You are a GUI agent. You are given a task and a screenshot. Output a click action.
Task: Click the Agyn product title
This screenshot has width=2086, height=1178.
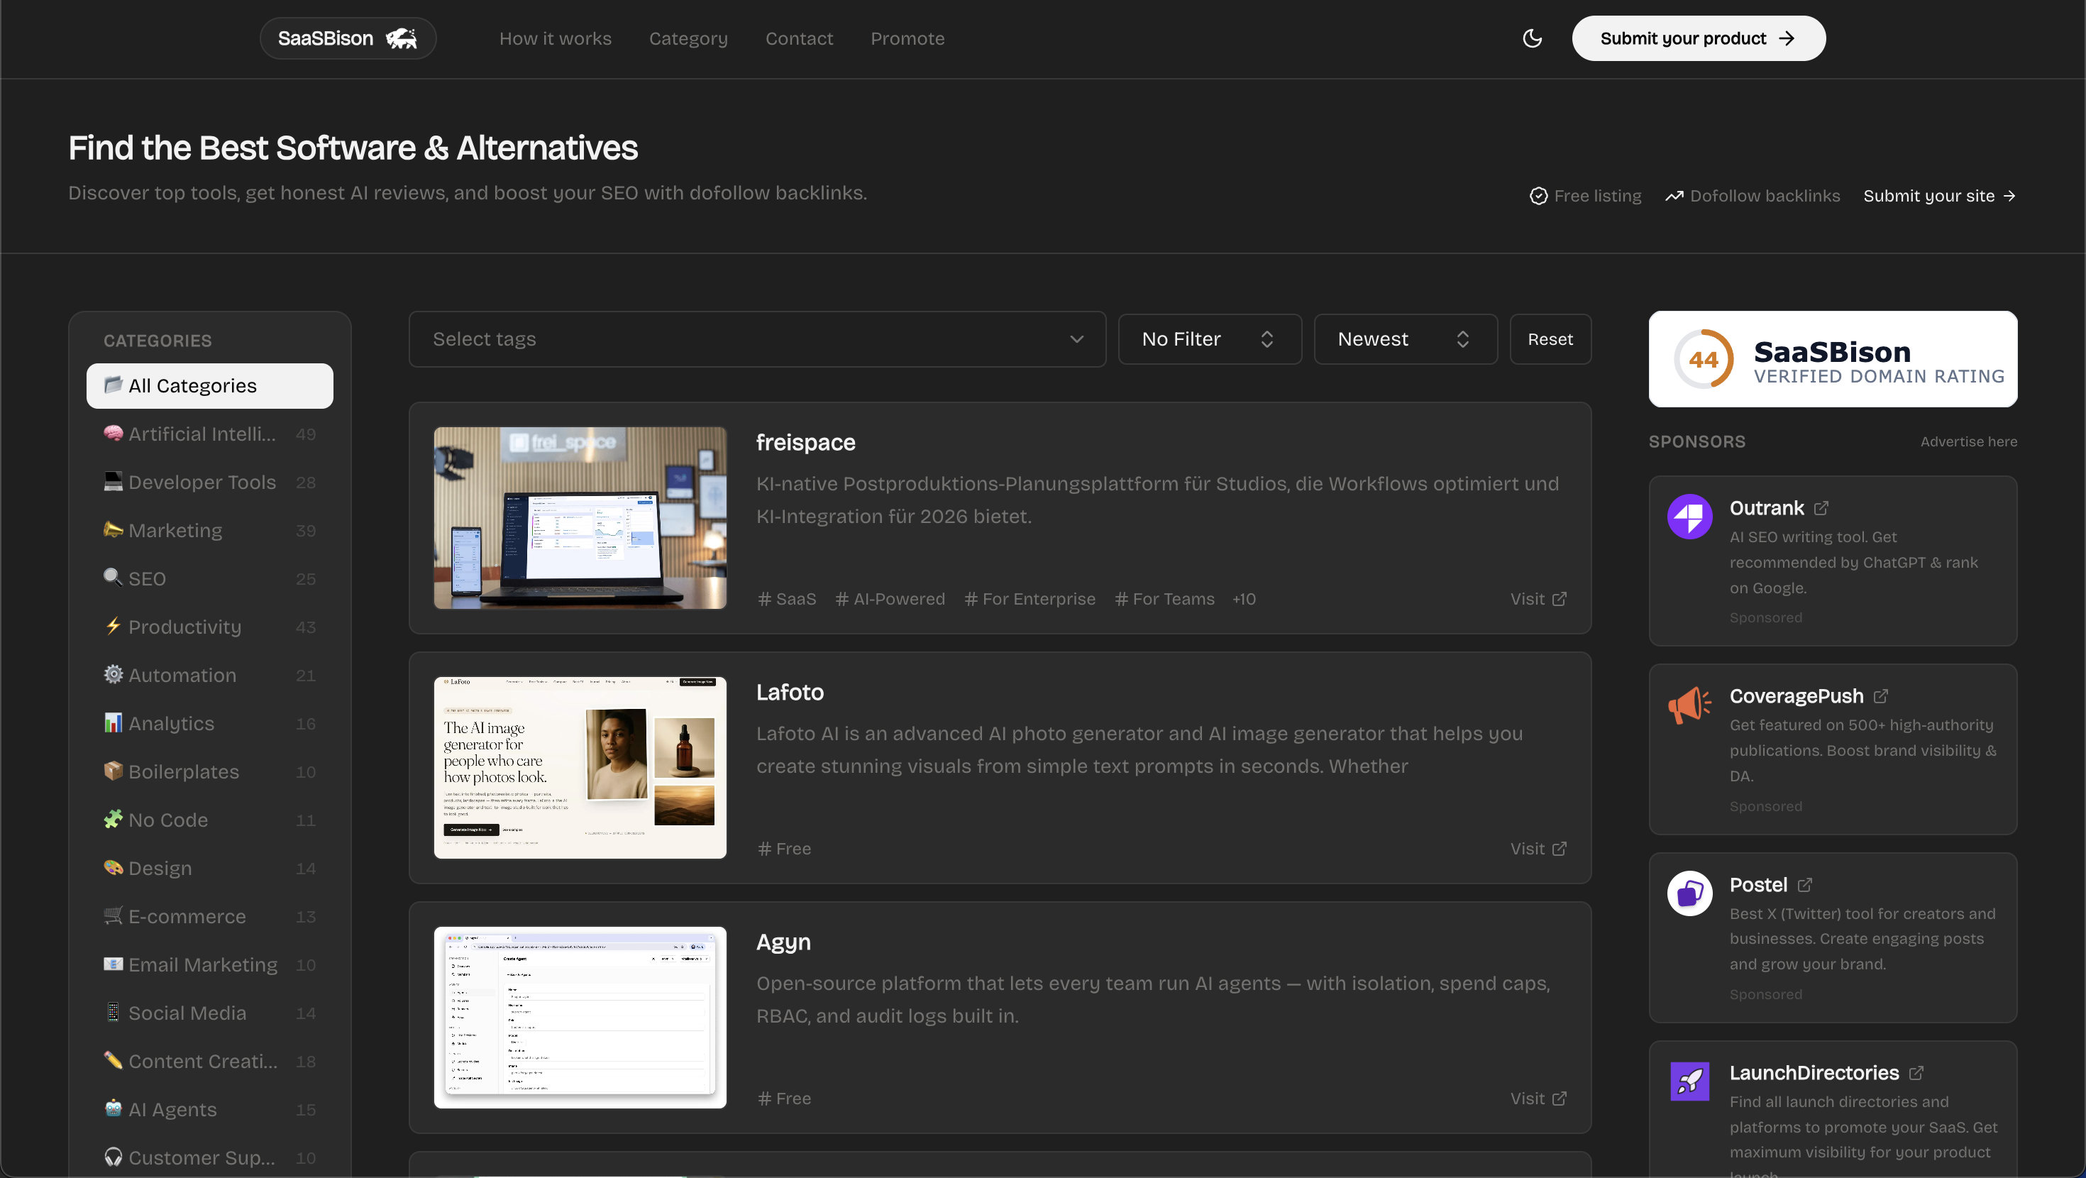[x=783, y=942]
